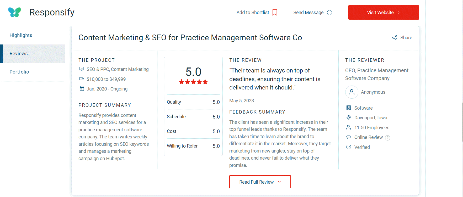Open Visit Website button
This screenshot has width=463, height=197.
pos(384,12)
